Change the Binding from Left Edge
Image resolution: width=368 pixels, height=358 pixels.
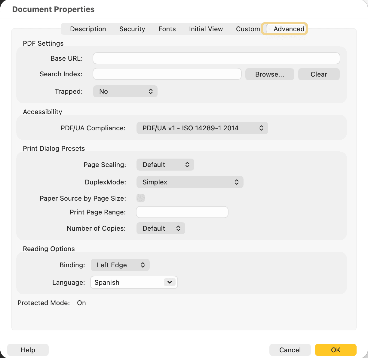click(120, 265)
